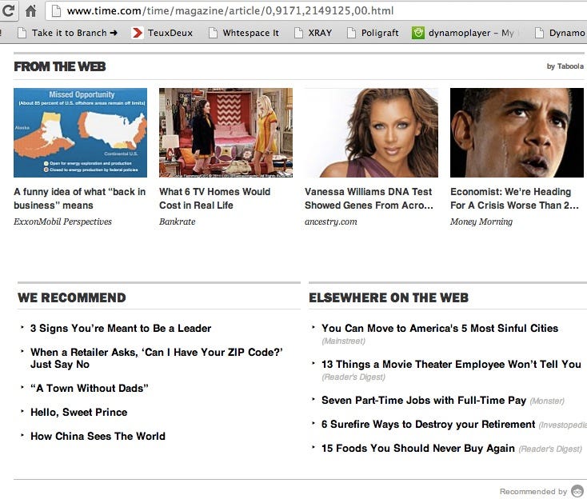Open 'Seven Part-Time Jobs with Full-Time Pay'

[x=424, y=400]
